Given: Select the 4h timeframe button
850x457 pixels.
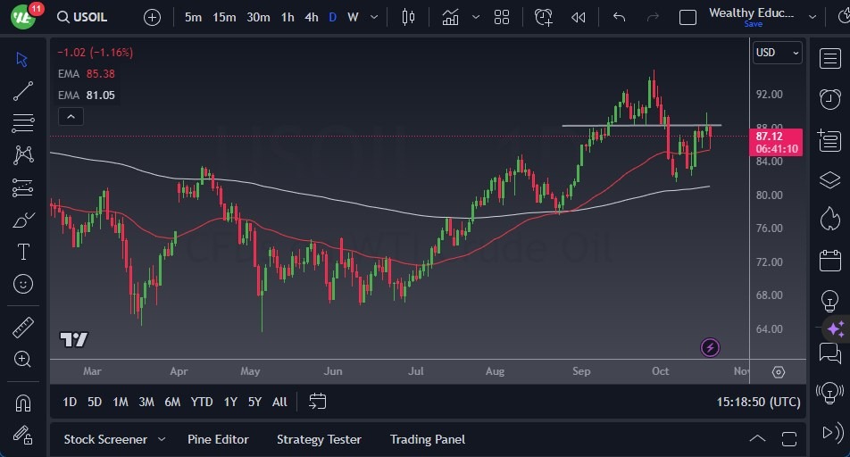Looking at the screenshot, I should [x=311, y=17].
